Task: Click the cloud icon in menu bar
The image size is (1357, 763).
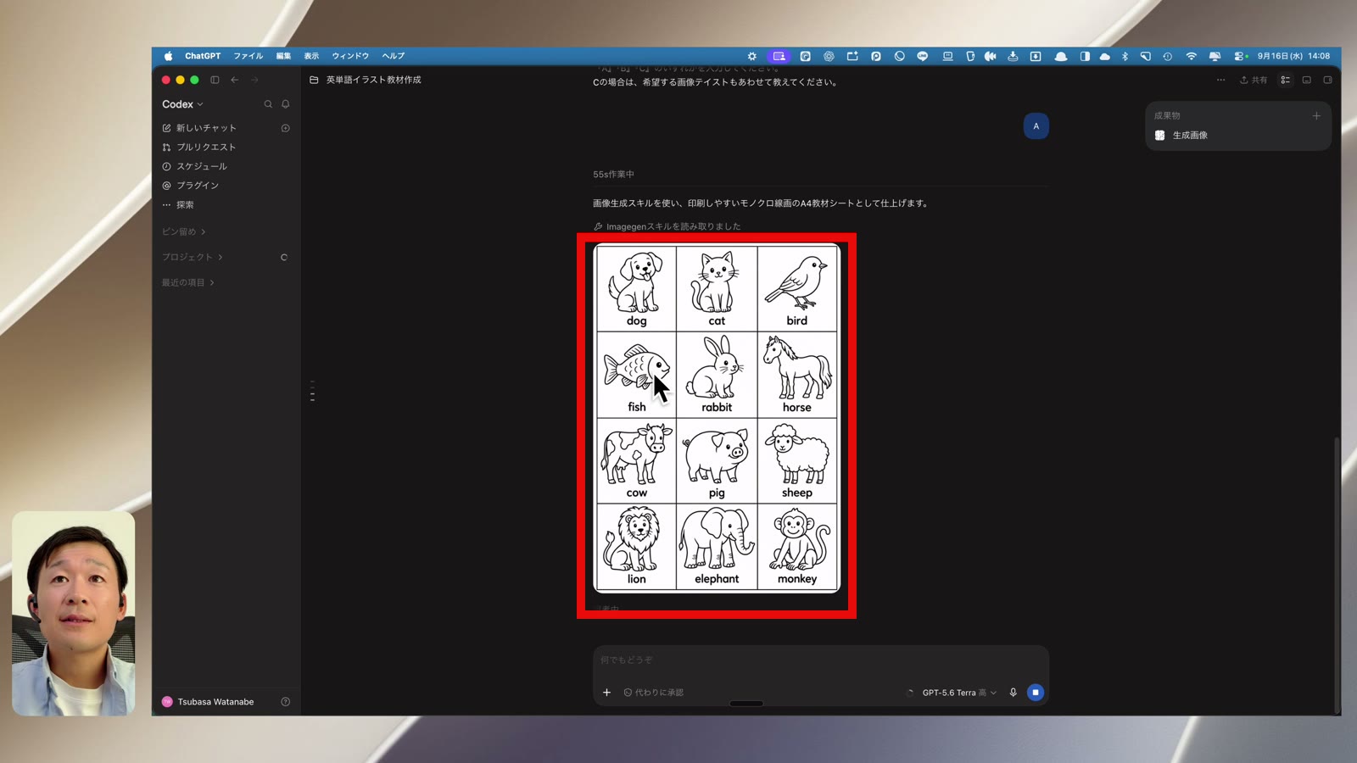Action: coord(1104,56)
